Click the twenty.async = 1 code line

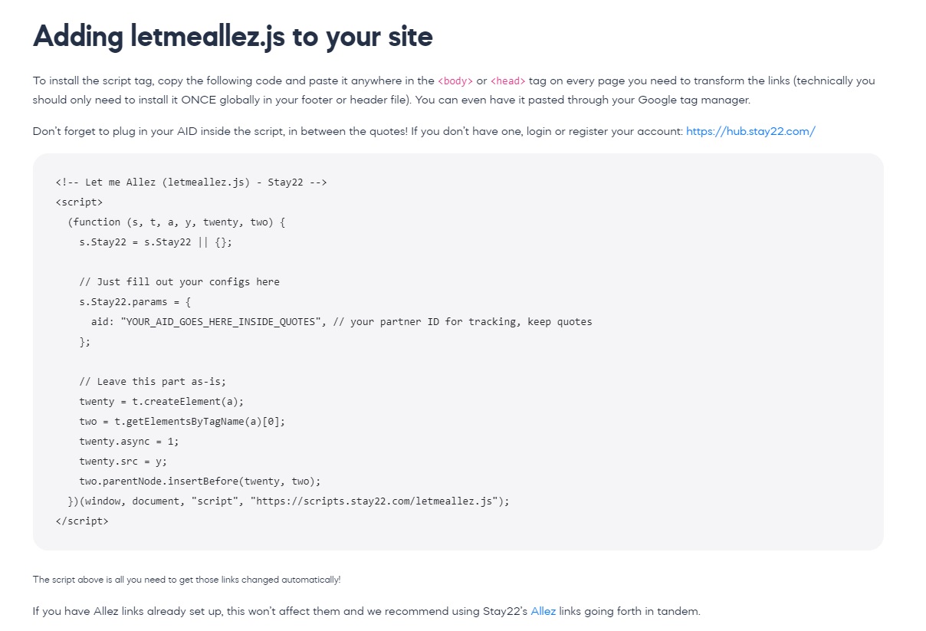[129, 441]
